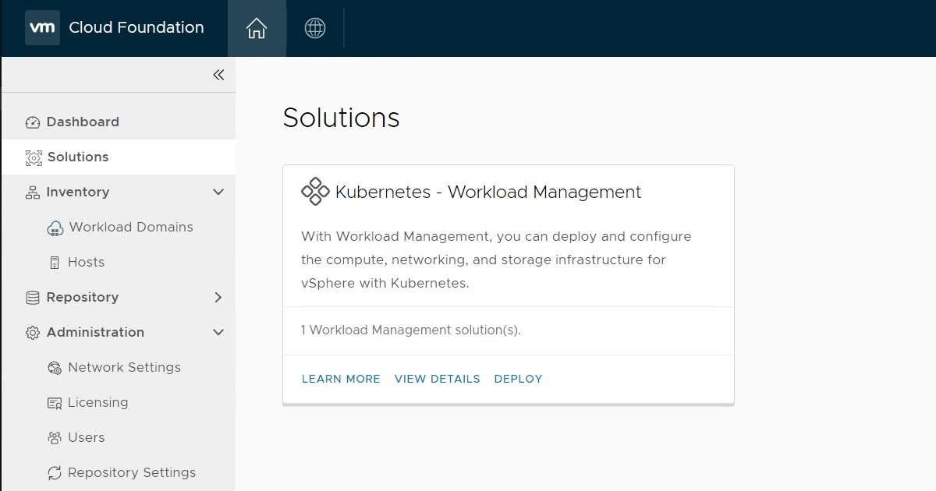The height and width of the screenshot is (491, 936).
Task: Click the Solutions page heading
Action: click(x=341, y=118)
